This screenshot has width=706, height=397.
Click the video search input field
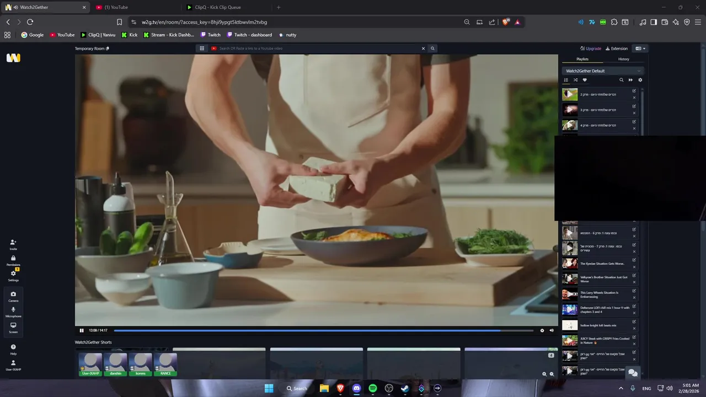coord(319,49)
